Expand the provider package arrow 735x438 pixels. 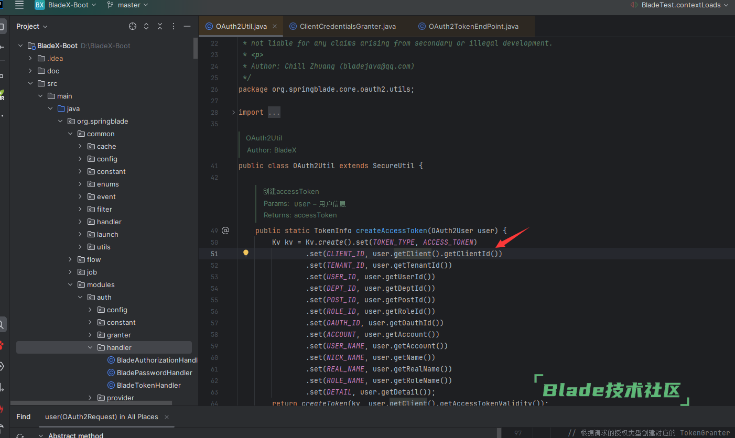90,398
